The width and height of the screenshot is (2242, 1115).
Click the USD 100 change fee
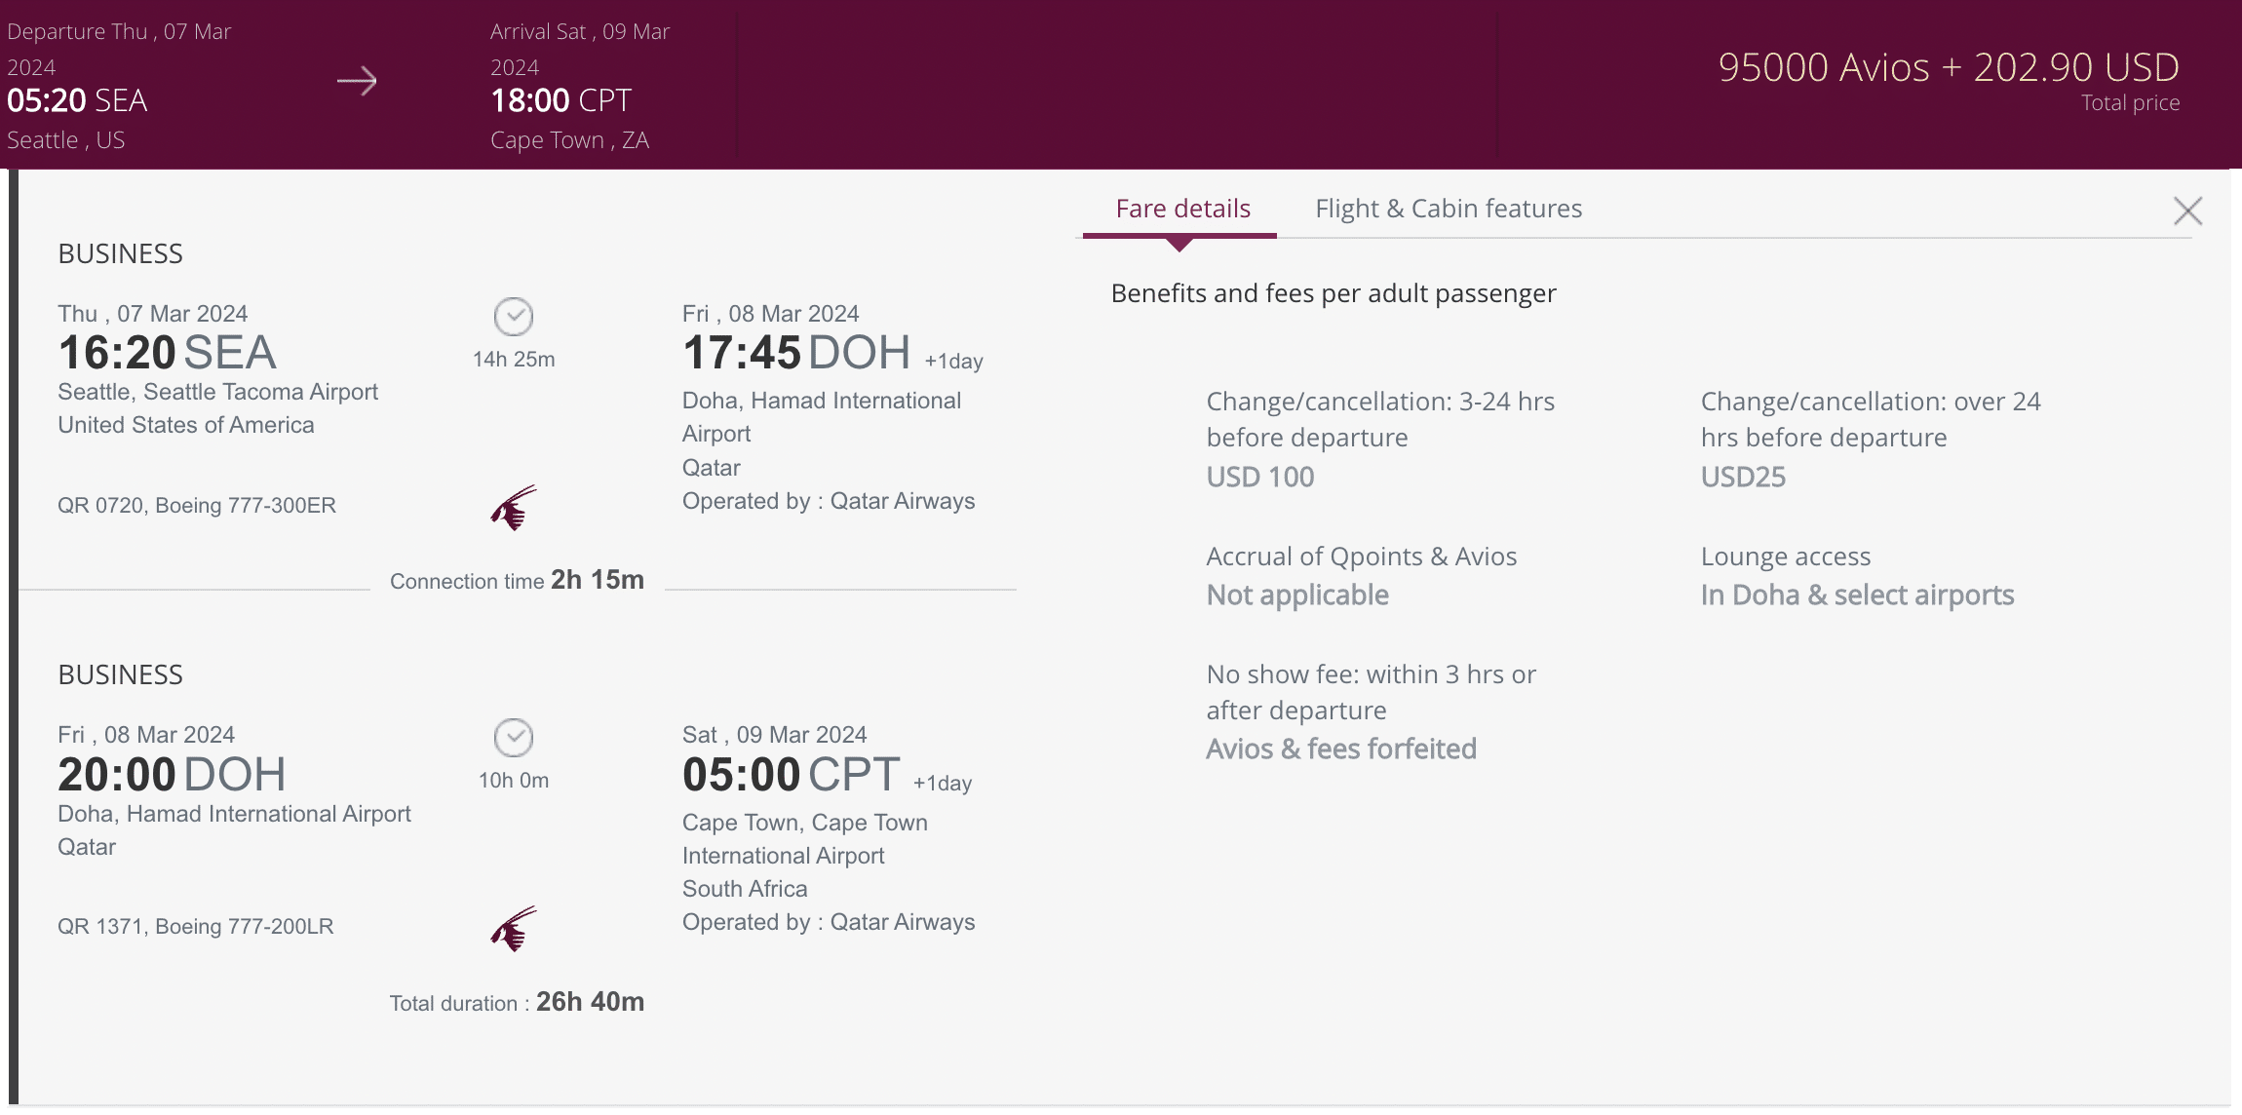1260,477
